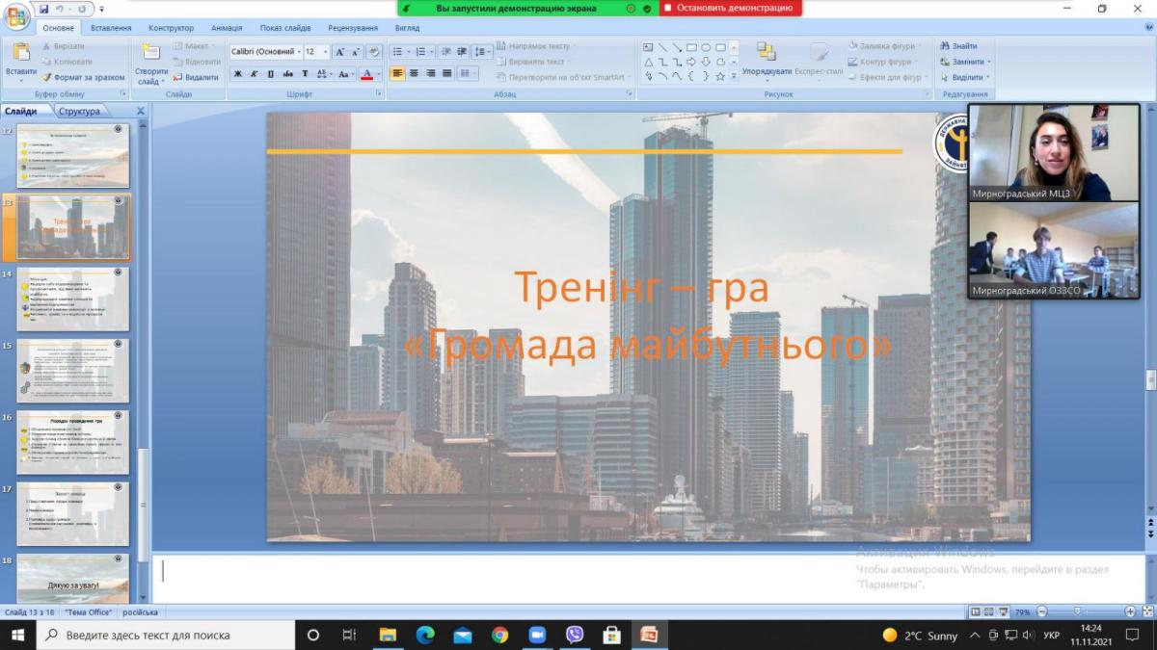Click the Save icon in quick access toolbar

[x=44, y=9]
